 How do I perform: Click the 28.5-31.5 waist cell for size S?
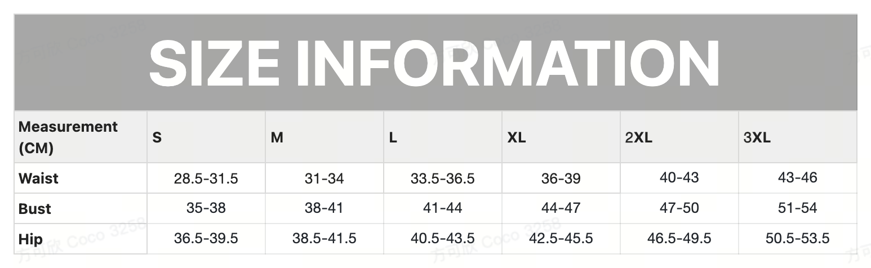tap(206, 179)
